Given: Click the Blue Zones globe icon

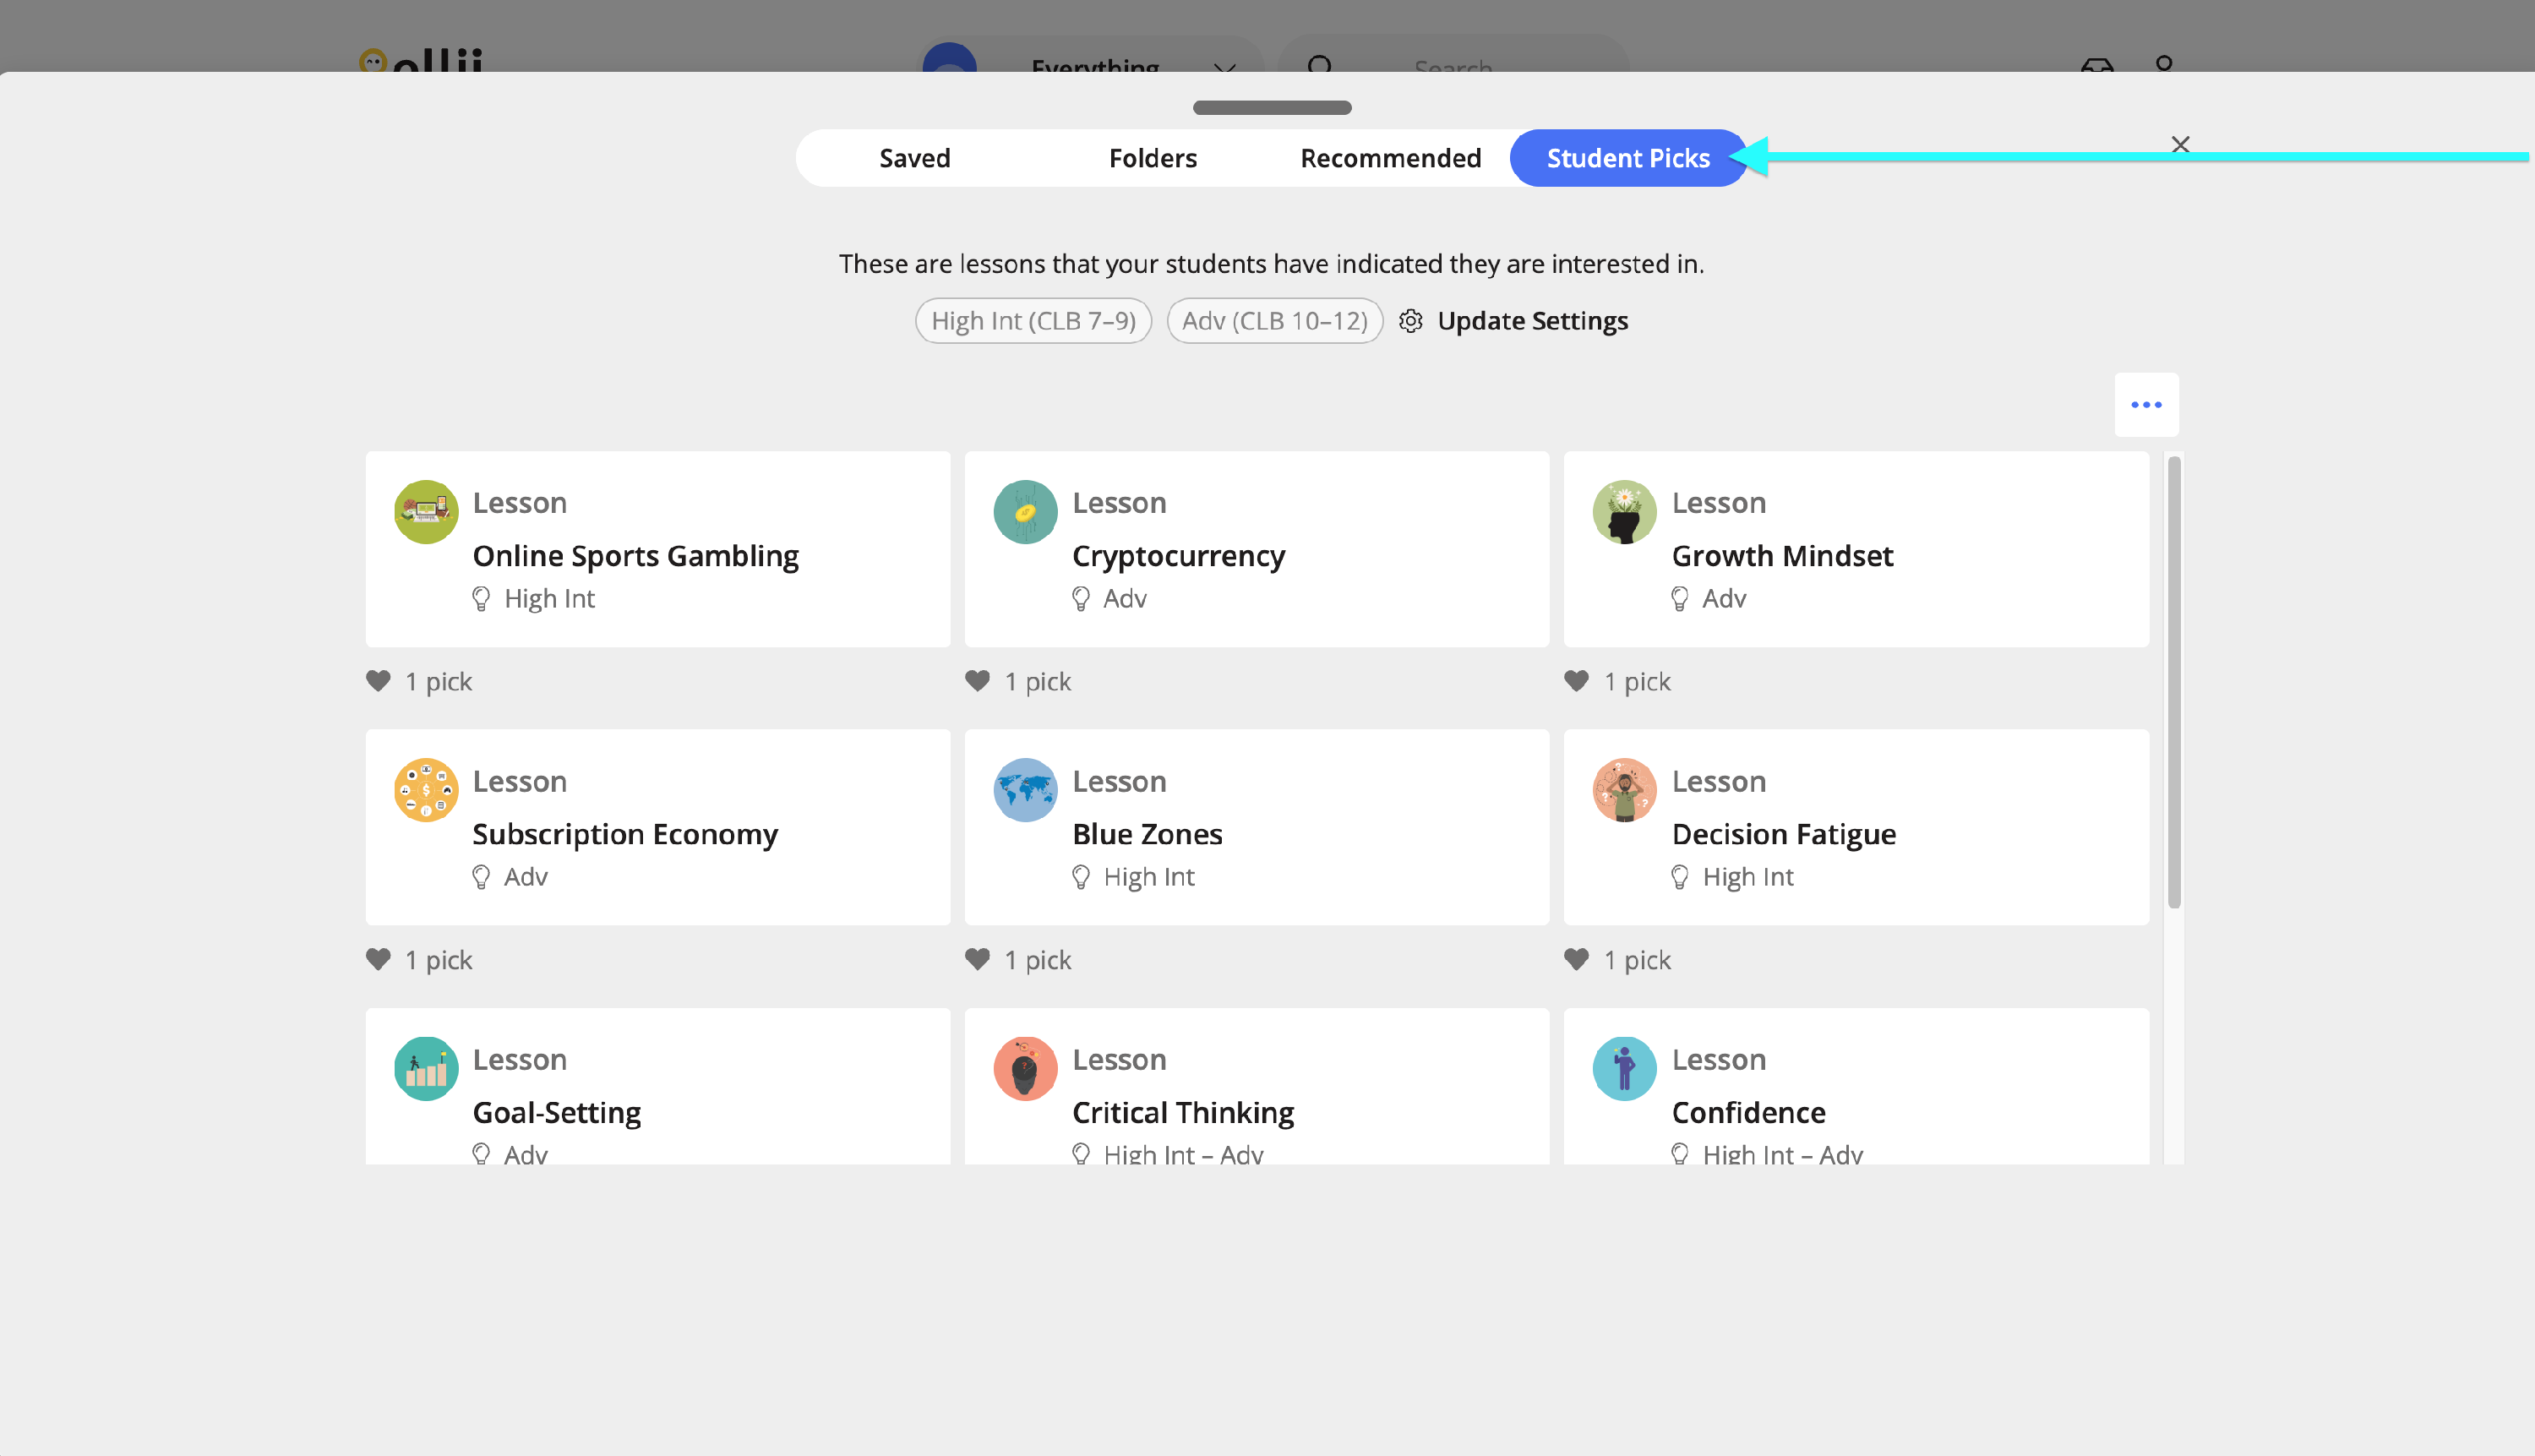Looking at the screenshot, I should (x=1025, y=790).
